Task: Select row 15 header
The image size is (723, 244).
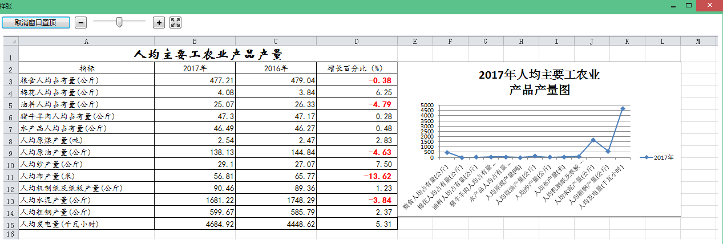Action: click(11, 225)
